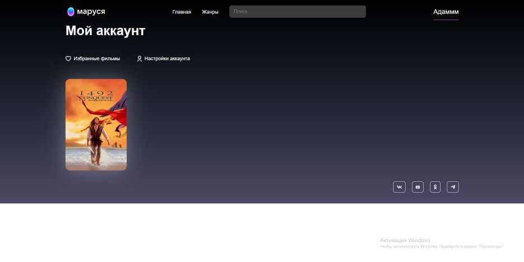Click the purple underline beneath Адаммм

click(x=446, y=20)
